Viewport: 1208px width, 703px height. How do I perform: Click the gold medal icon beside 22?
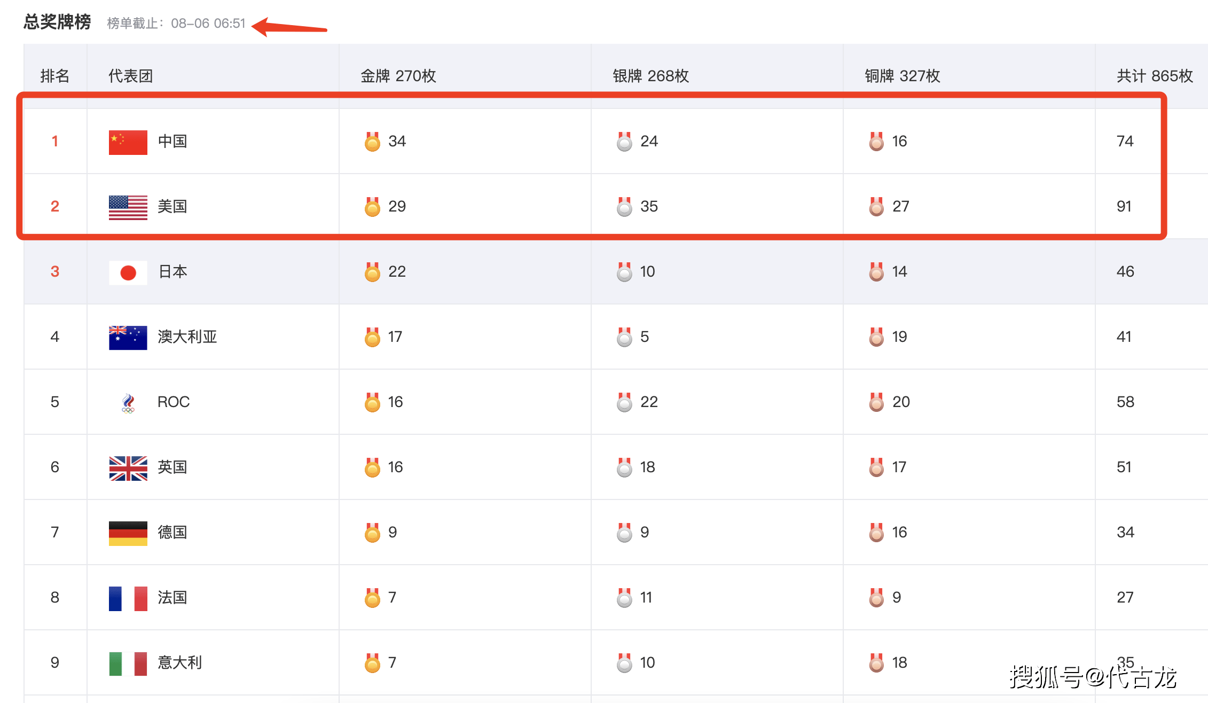[x=372, y=272]
